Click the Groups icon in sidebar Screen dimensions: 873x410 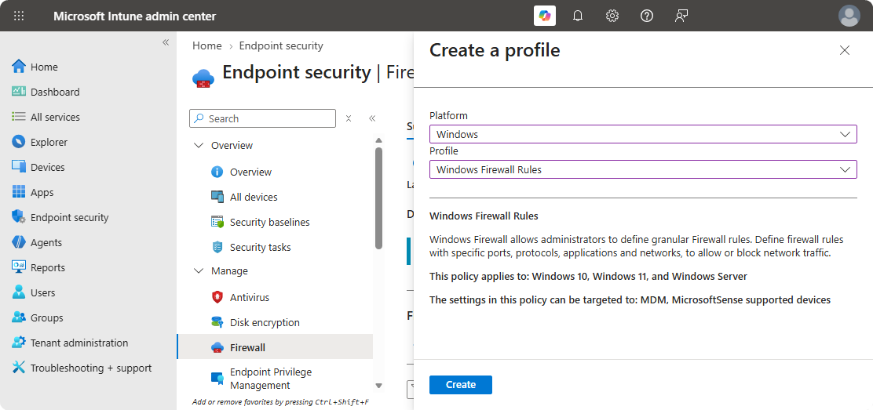[x=19, y=317]
